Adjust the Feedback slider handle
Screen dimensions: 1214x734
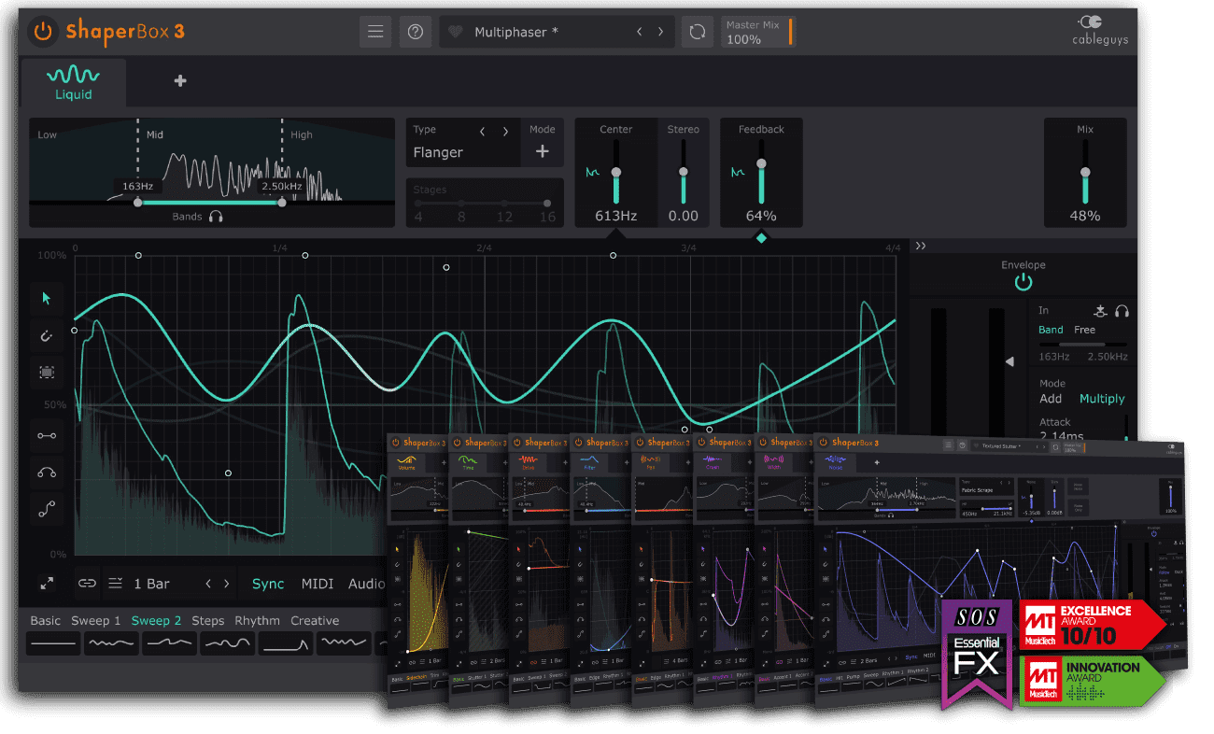pyautogui.click(x=761, y=163)
